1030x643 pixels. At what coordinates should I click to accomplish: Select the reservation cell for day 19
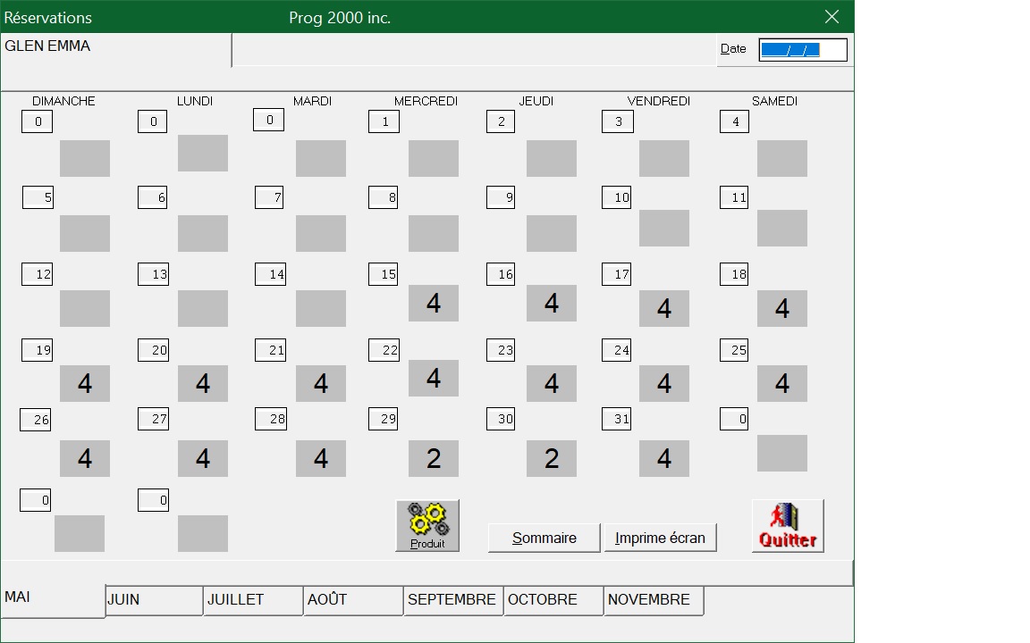pyautogui.click(x=85, y=383)
